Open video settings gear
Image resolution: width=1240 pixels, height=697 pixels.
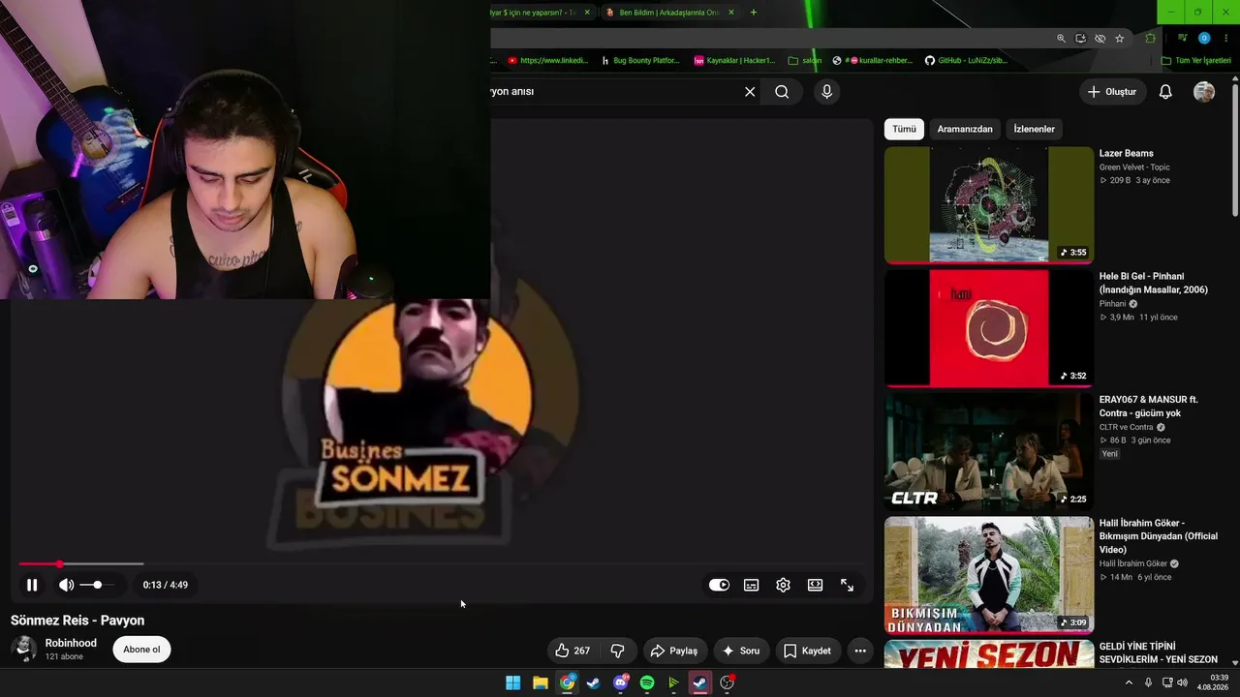coord(783,585)
